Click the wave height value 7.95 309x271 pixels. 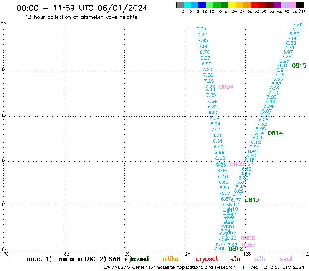tap(203, 40)
